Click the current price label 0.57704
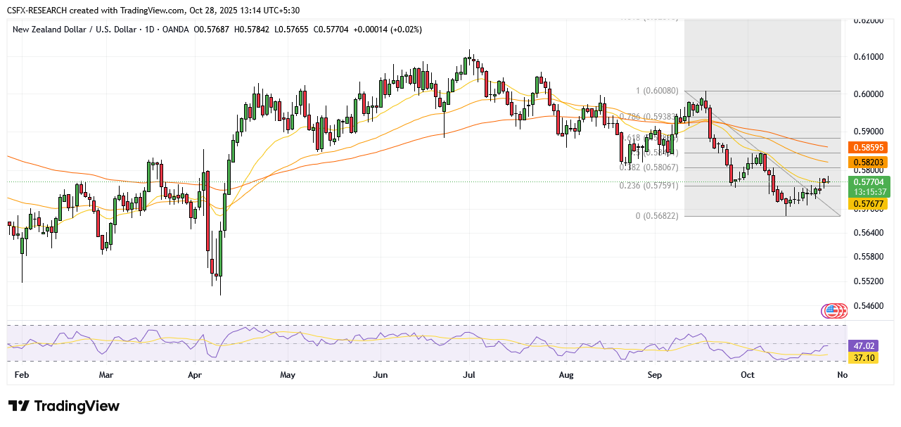The height and width of the screenshot is (427, 901). coord(871,181)
